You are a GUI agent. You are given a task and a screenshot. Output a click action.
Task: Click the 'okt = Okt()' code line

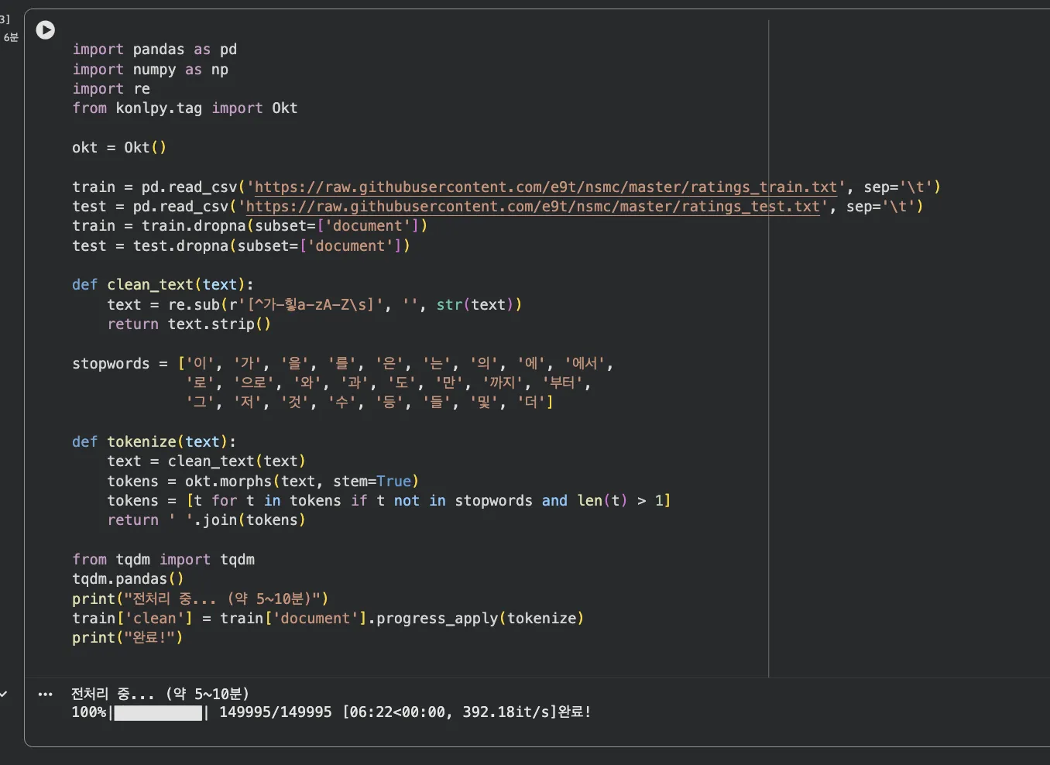(119, 148)
